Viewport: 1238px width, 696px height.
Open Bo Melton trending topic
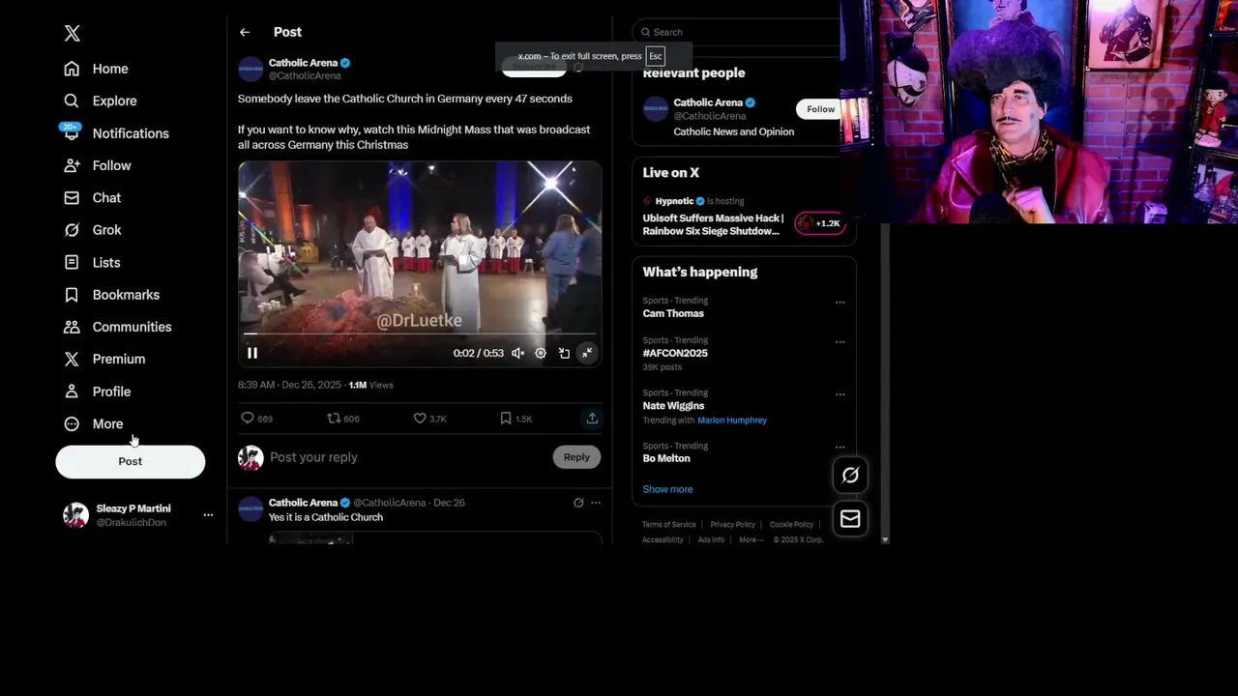pos(666,458)
